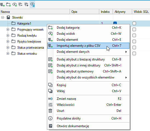Click the Widok SQL column header
Image resolution: width=150 pixels, height=131 pixels.
pyautogui.click(x=141, y=12)
